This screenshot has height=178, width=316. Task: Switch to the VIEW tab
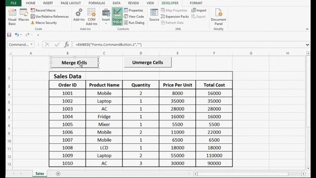pos(150,3)
